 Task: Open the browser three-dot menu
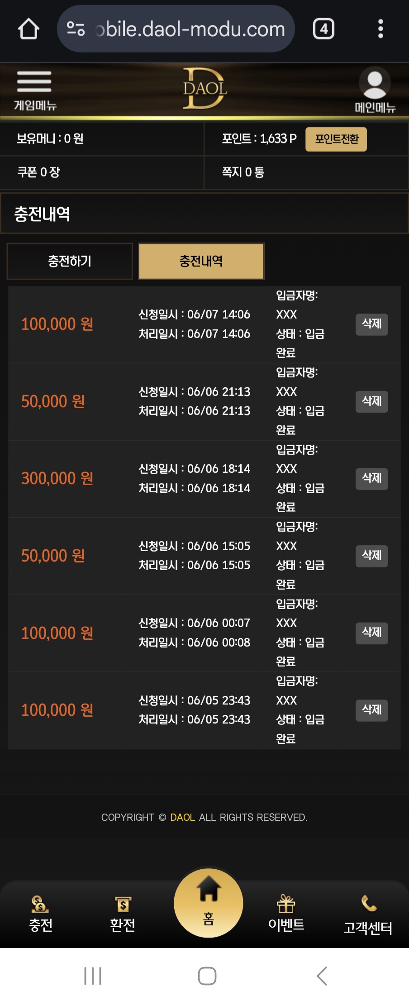[x=380, y=29]
